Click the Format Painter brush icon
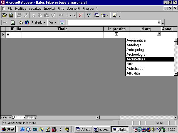 click(53, 15)
